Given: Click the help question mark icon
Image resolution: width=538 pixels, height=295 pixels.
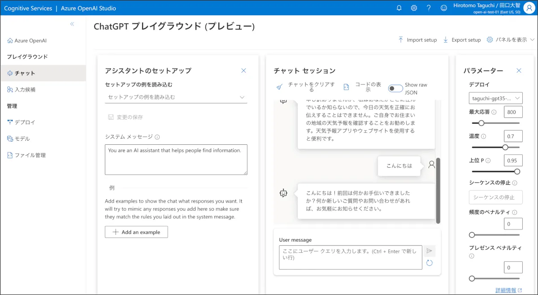Looking at the screenshot, I should pos(429,8).
